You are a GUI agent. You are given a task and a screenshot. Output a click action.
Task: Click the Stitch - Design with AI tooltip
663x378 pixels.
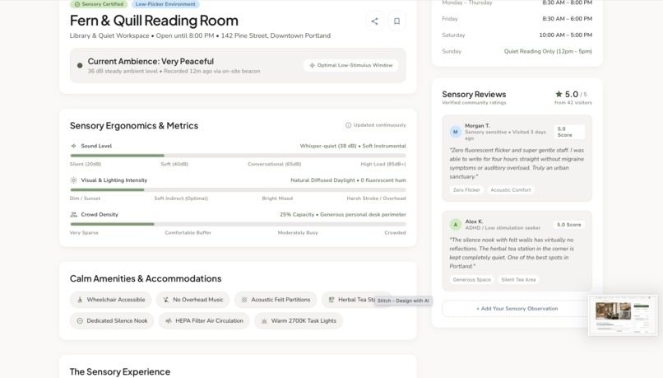403,301
